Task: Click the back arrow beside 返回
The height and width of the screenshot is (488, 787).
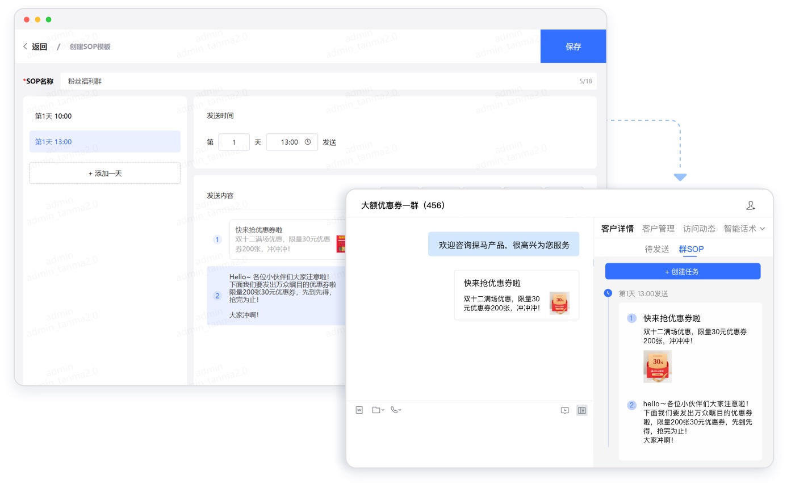Action: point(26,47)
